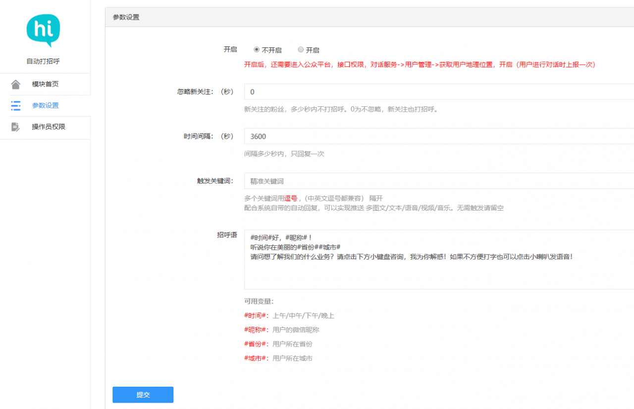Click the #省份# variable label

tap(257, 344)
